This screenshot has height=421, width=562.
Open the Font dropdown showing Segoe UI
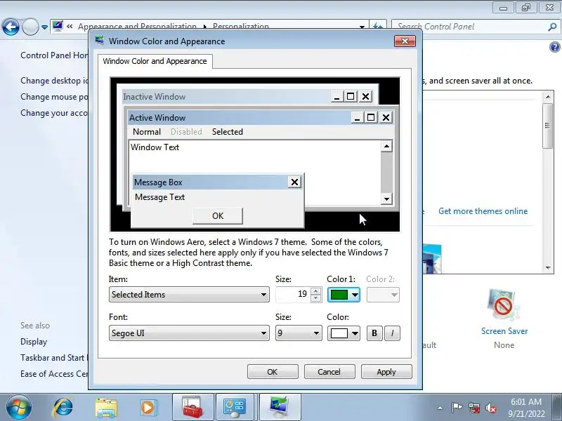point(189,333)
